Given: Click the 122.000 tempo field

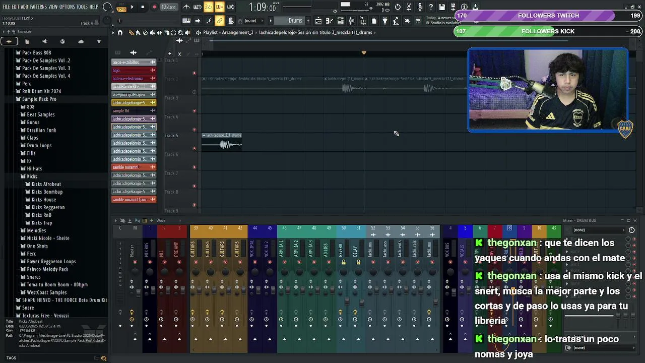Looking at the screenshot, I should (x=168, y=7).
